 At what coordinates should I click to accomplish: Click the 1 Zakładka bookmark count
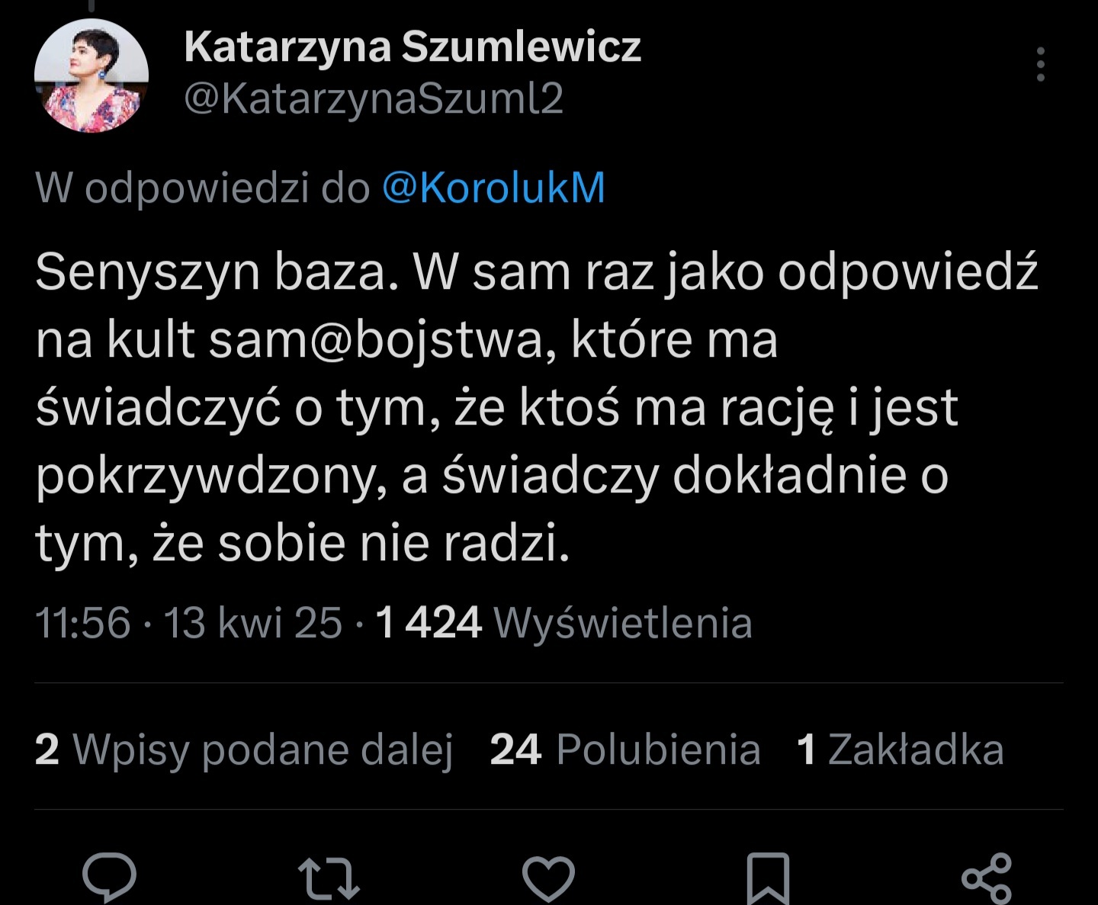[900, 749]
